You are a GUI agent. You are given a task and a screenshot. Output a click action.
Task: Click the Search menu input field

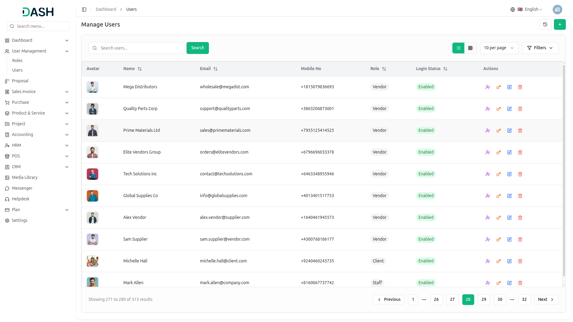(38, 26)
